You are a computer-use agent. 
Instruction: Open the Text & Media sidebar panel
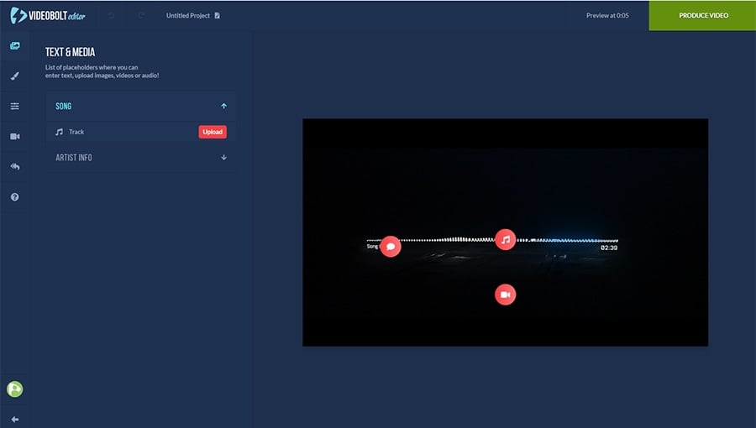[15, 46]
